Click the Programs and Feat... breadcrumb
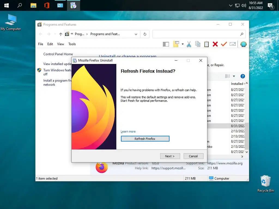The height and width of the screenshot is (209, 279). pos(105,34)
